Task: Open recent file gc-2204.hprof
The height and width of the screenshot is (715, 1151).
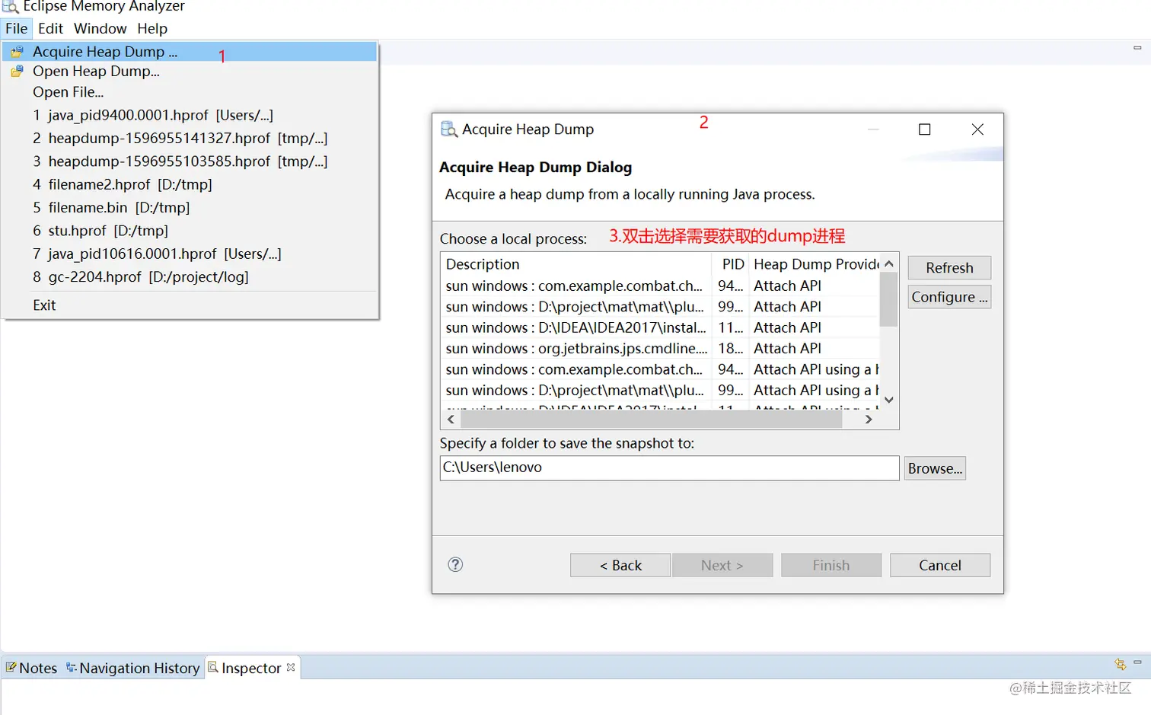Action: pos(190,276)
